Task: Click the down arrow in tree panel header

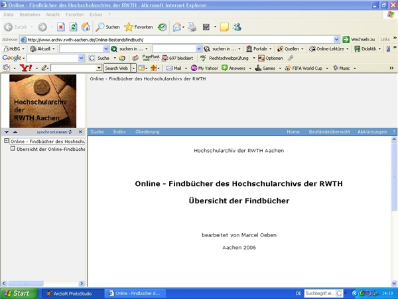Action: pos(7,132)
